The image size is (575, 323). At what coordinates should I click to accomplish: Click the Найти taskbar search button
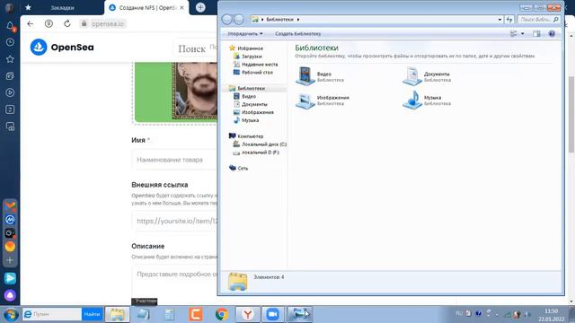[x=92, y=314]
